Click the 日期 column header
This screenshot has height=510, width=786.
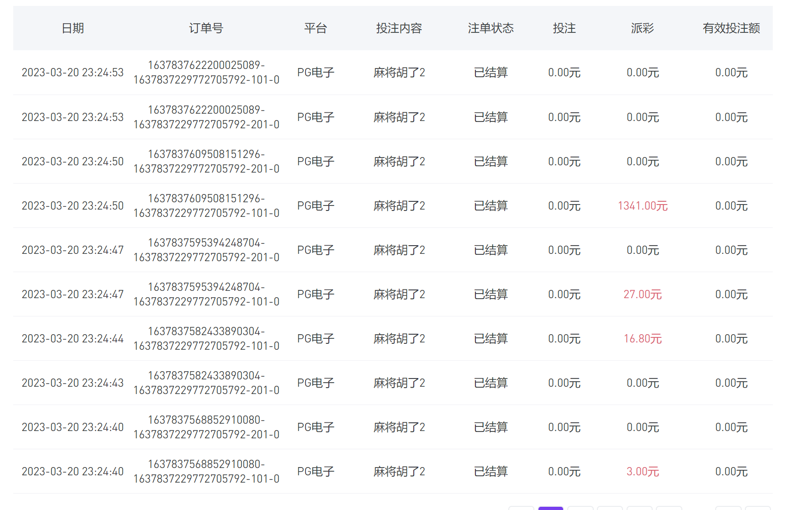[73, 28]
